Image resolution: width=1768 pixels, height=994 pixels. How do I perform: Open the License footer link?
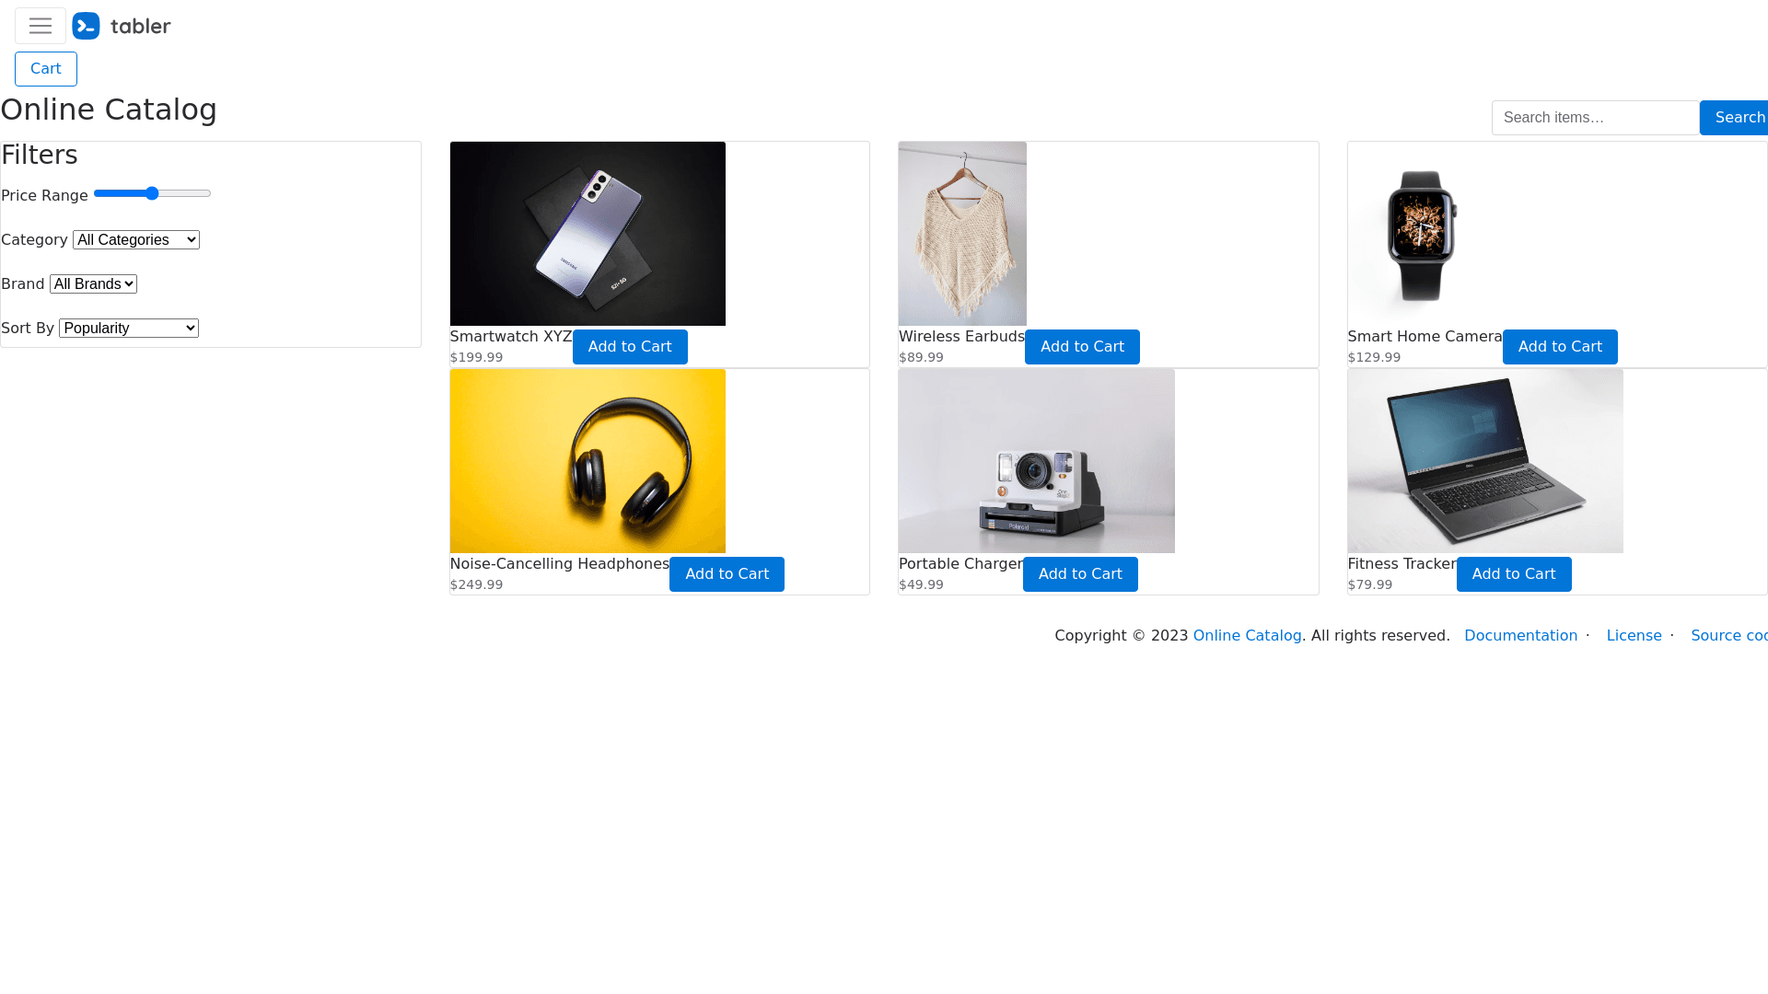(x=1634, y=636)
